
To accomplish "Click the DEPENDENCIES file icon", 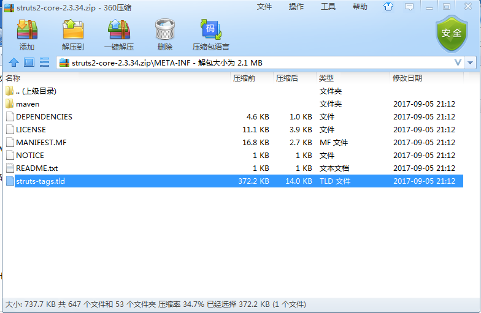I will tap(10, 116).
